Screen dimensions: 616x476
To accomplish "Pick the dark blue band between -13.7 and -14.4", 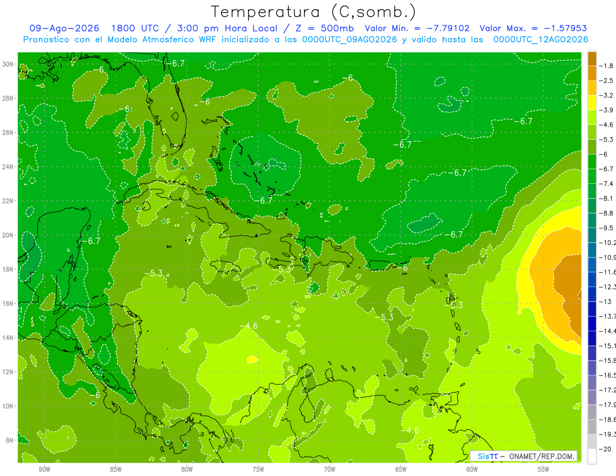I will pos(592,324).
